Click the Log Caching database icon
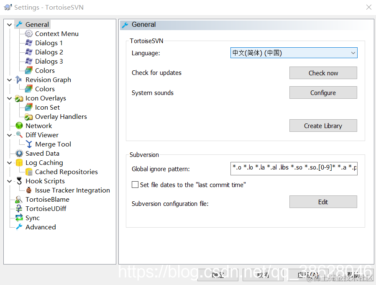The image size is (376, 285). pyautogui.click(x=19, y=163)
